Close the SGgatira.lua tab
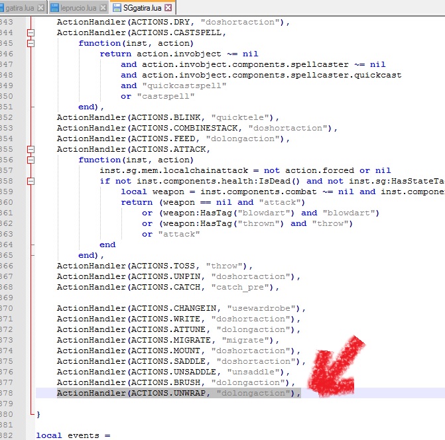The image size is (445, 440). coord(168,8)
